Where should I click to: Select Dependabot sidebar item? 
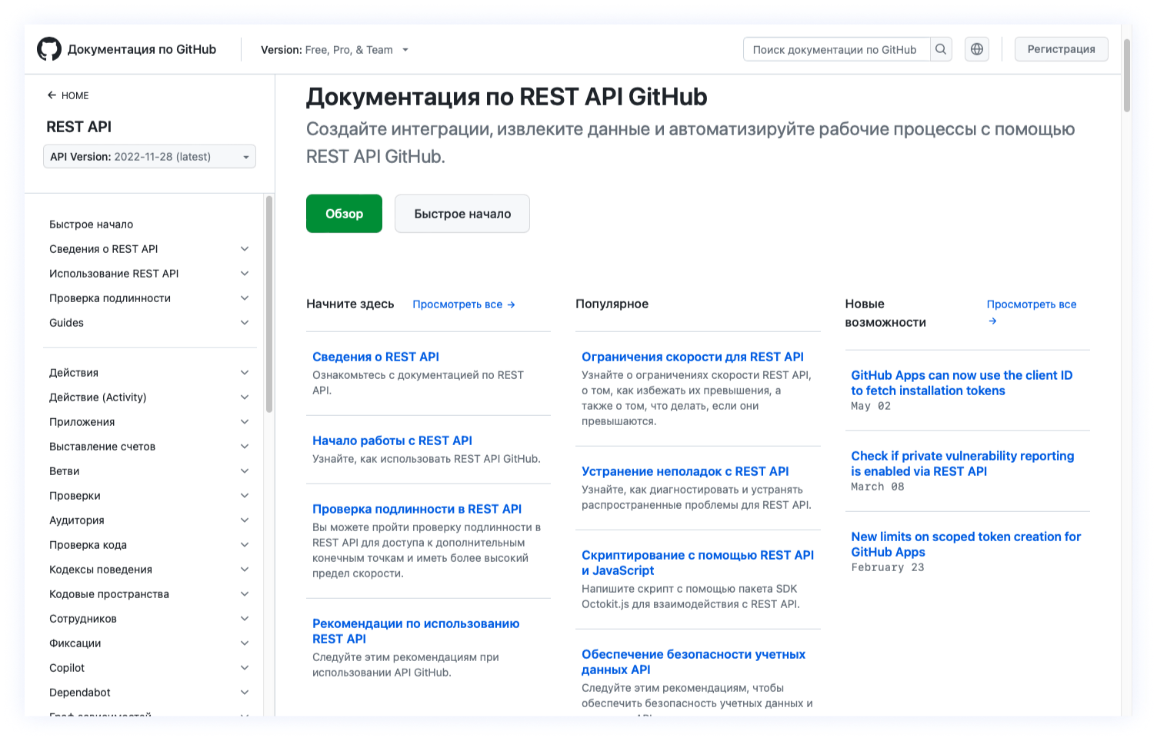pyautogui.click(x=80, y=693)
